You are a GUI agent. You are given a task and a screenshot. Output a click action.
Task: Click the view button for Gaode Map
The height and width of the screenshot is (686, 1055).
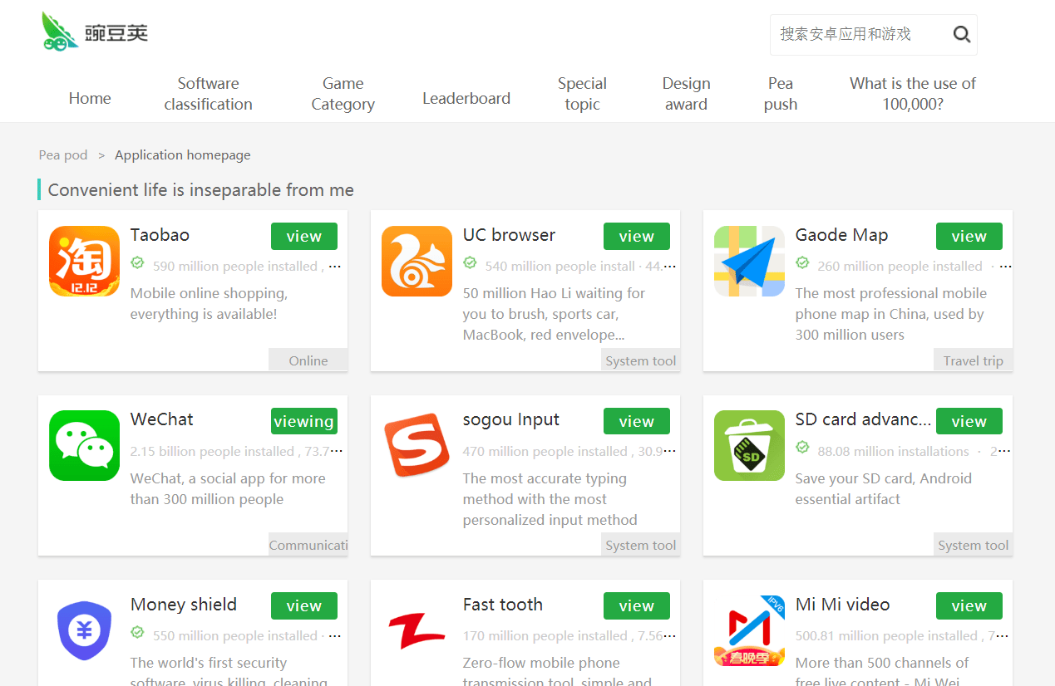tap(969, 237)
